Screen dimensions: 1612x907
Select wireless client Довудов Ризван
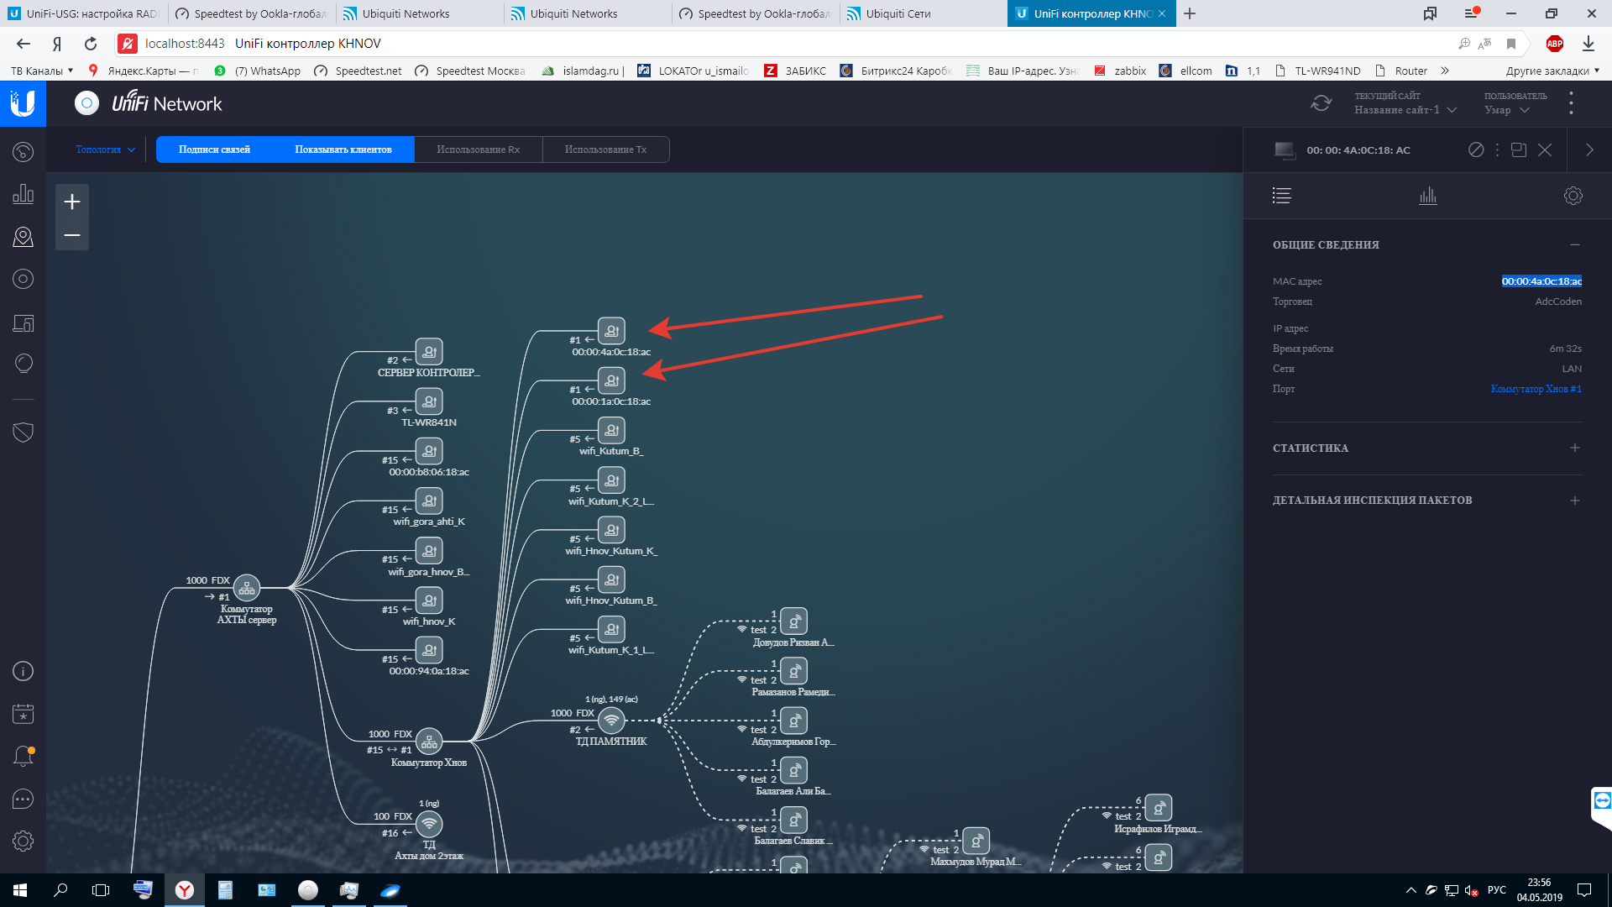point(793,621)
